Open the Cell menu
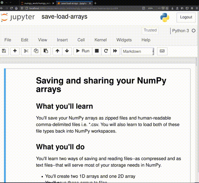 pos(81,40)
